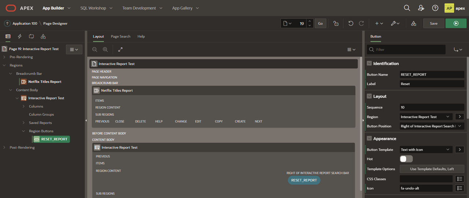Select Interactive Report Test page header in layout
The height and width of the screenshot is (198, 469).
(224, 64)
